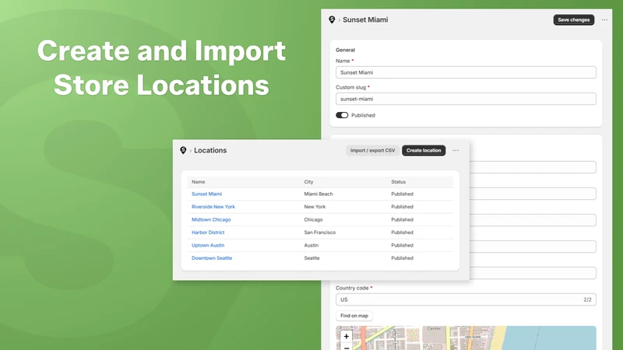Image resolution: width=623 pixels, height=350 pixels.
Task: Click the New York city cell
Action: [x=315, y=207]
